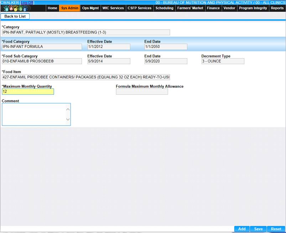Go Back to List

click(15, 16)
